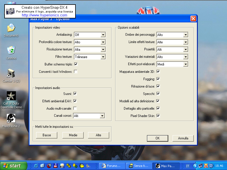This screenshot has width=227, height=170.
Task: Click the camera quick launch icon
Action: [62, 166]
